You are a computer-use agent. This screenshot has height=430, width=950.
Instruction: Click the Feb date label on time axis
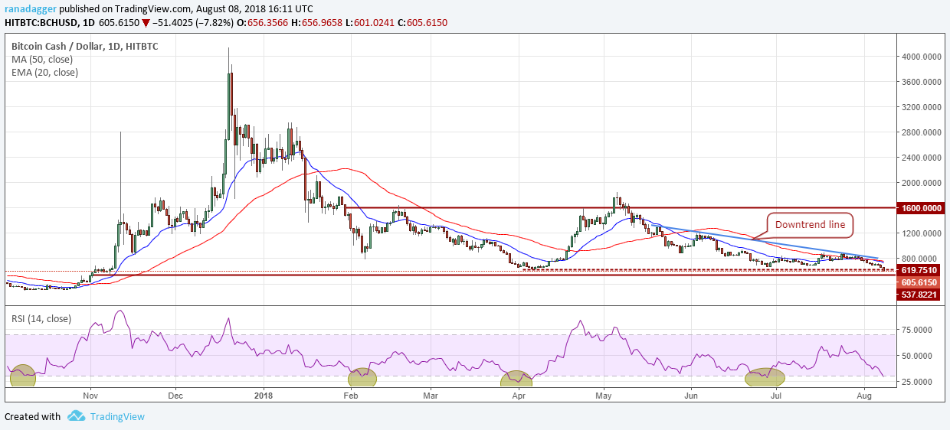click(x=351, y=396)
